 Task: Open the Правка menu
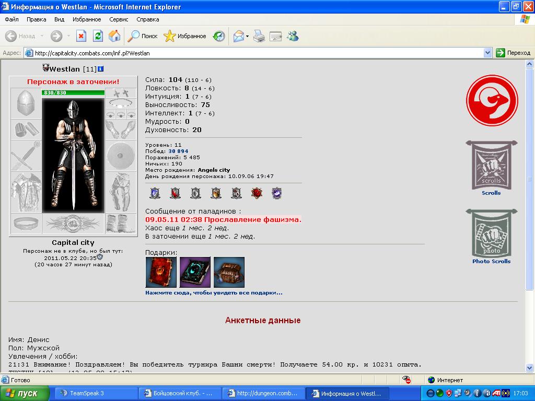(37, 19)
